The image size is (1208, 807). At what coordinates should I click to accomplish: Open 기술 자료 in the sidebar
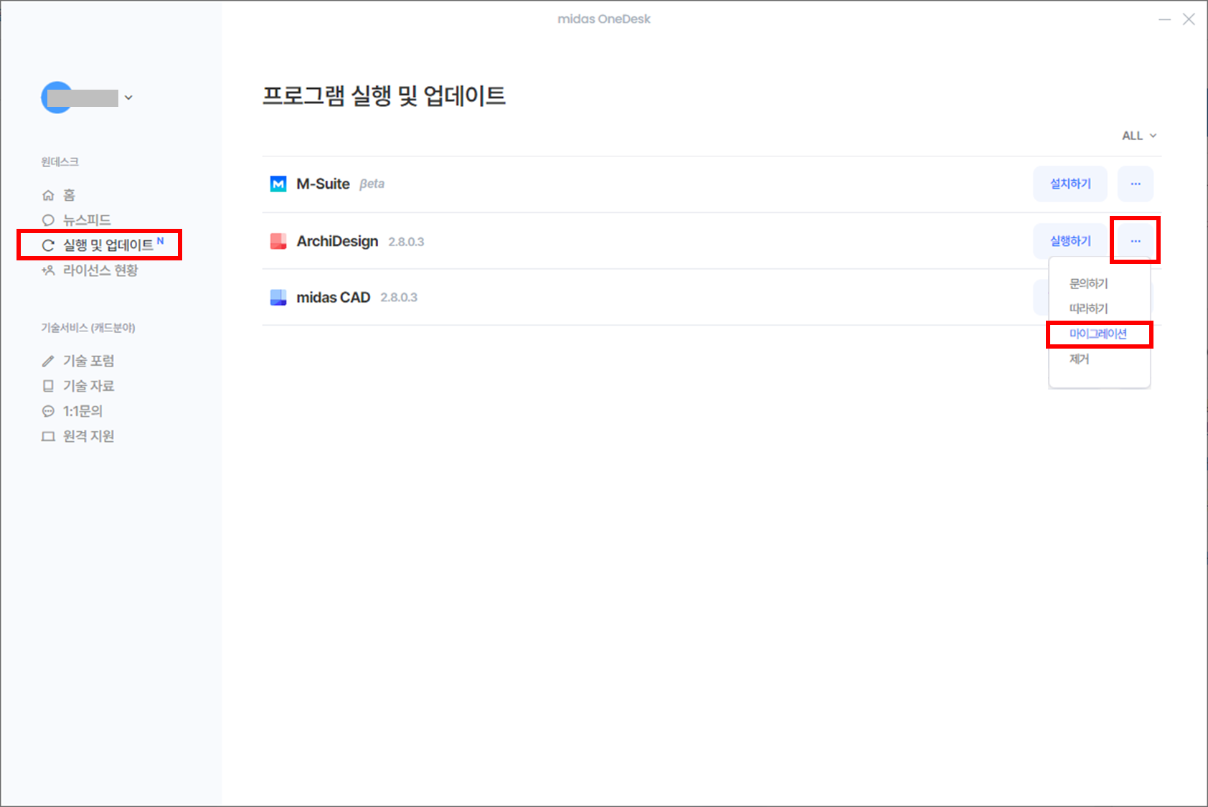78,386
